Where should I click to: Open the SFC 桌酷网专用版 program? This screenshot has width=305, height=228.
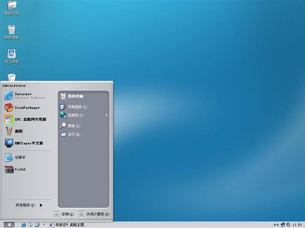pyautogui.click(x=26, y=119)
